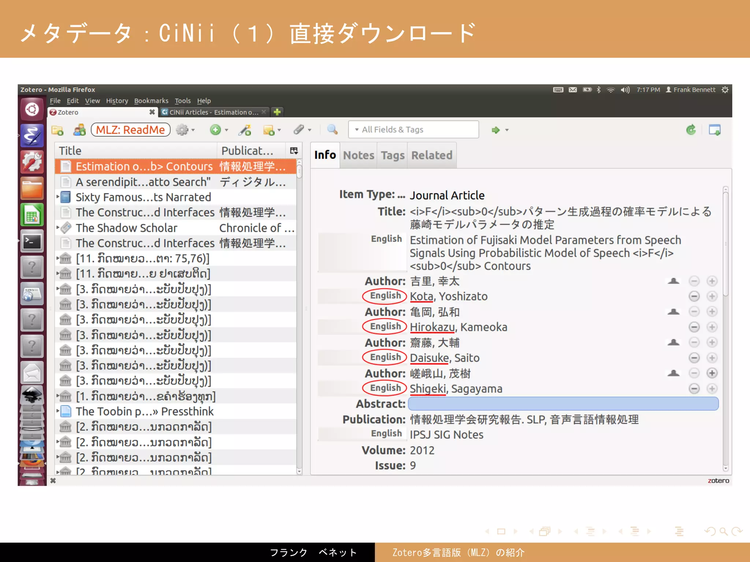This screenshot has height=562, width=750.
Task: Open the File menu
Action: (x=55, y=101)
